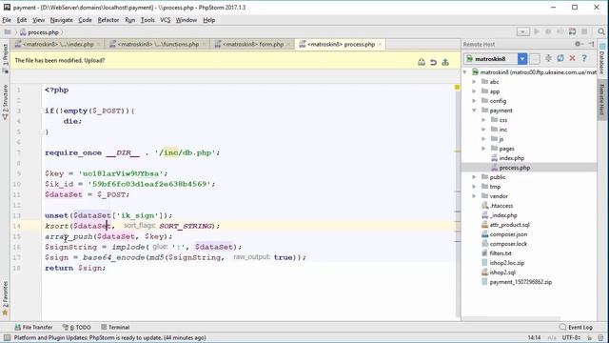
Task: Click the folder icon in the navigation bar
Action: click(8, 31)
